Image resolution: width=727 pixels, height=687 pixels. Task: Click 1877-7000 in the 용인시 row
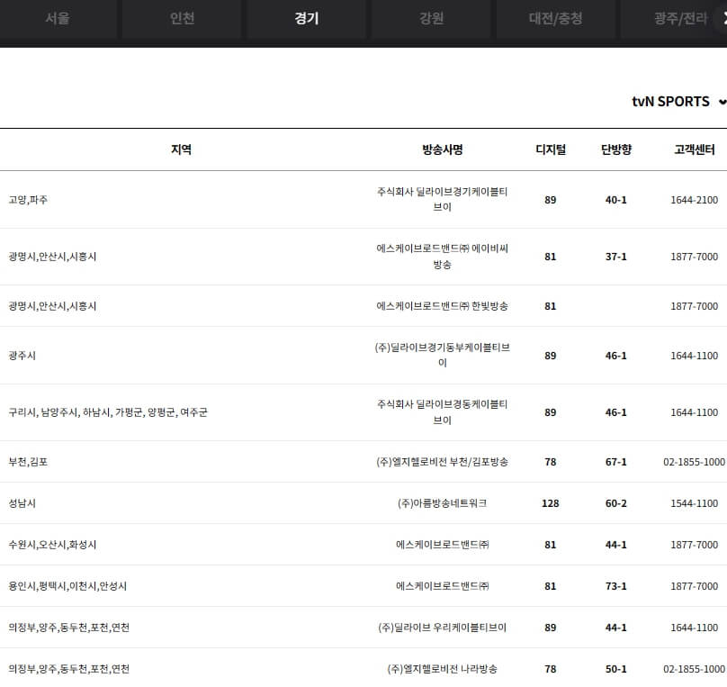point(694,586)
